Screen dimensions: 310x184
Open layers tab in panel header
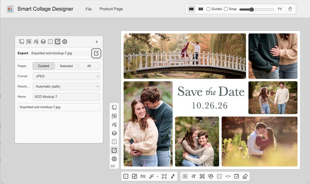click(x=43, y=41)
